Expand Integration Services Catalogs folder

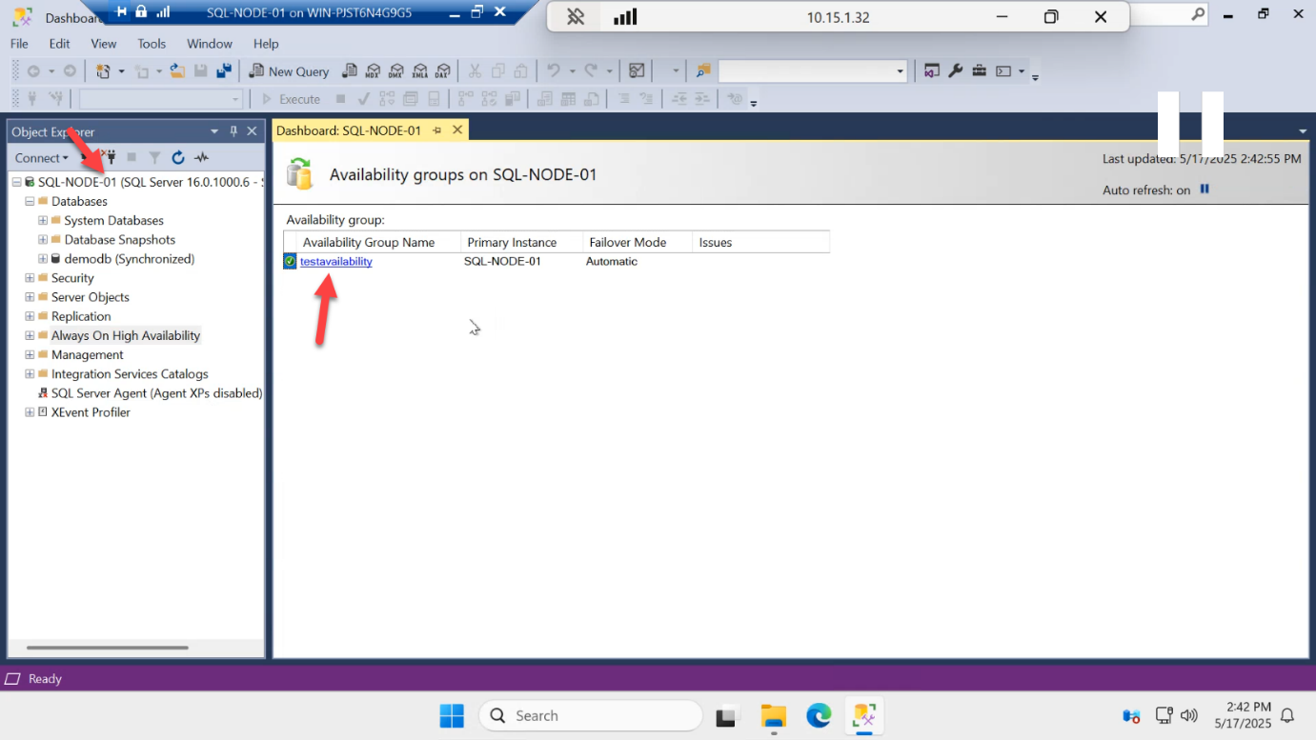30,373
